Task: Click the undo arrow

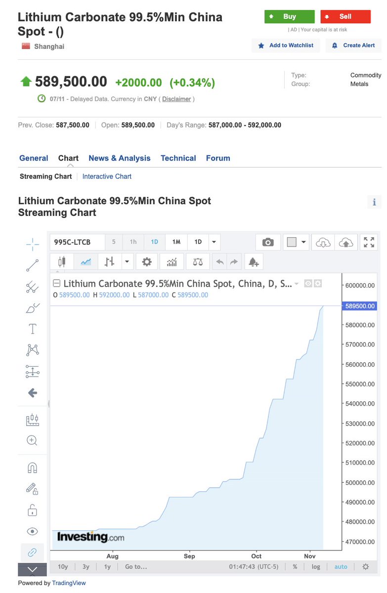Action: coord(220,262)
